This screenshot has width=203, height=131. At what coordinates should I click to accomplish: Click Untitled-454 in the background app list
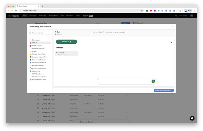click(46, 108)
